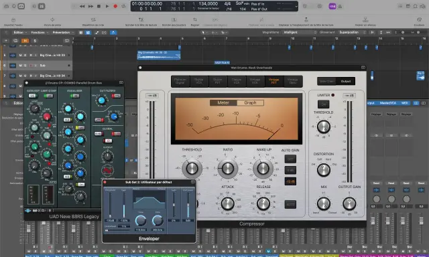Select the Big Cinematic Hit 33 region
This screenshot has height=257, width=429.
(x=158, y=55)
